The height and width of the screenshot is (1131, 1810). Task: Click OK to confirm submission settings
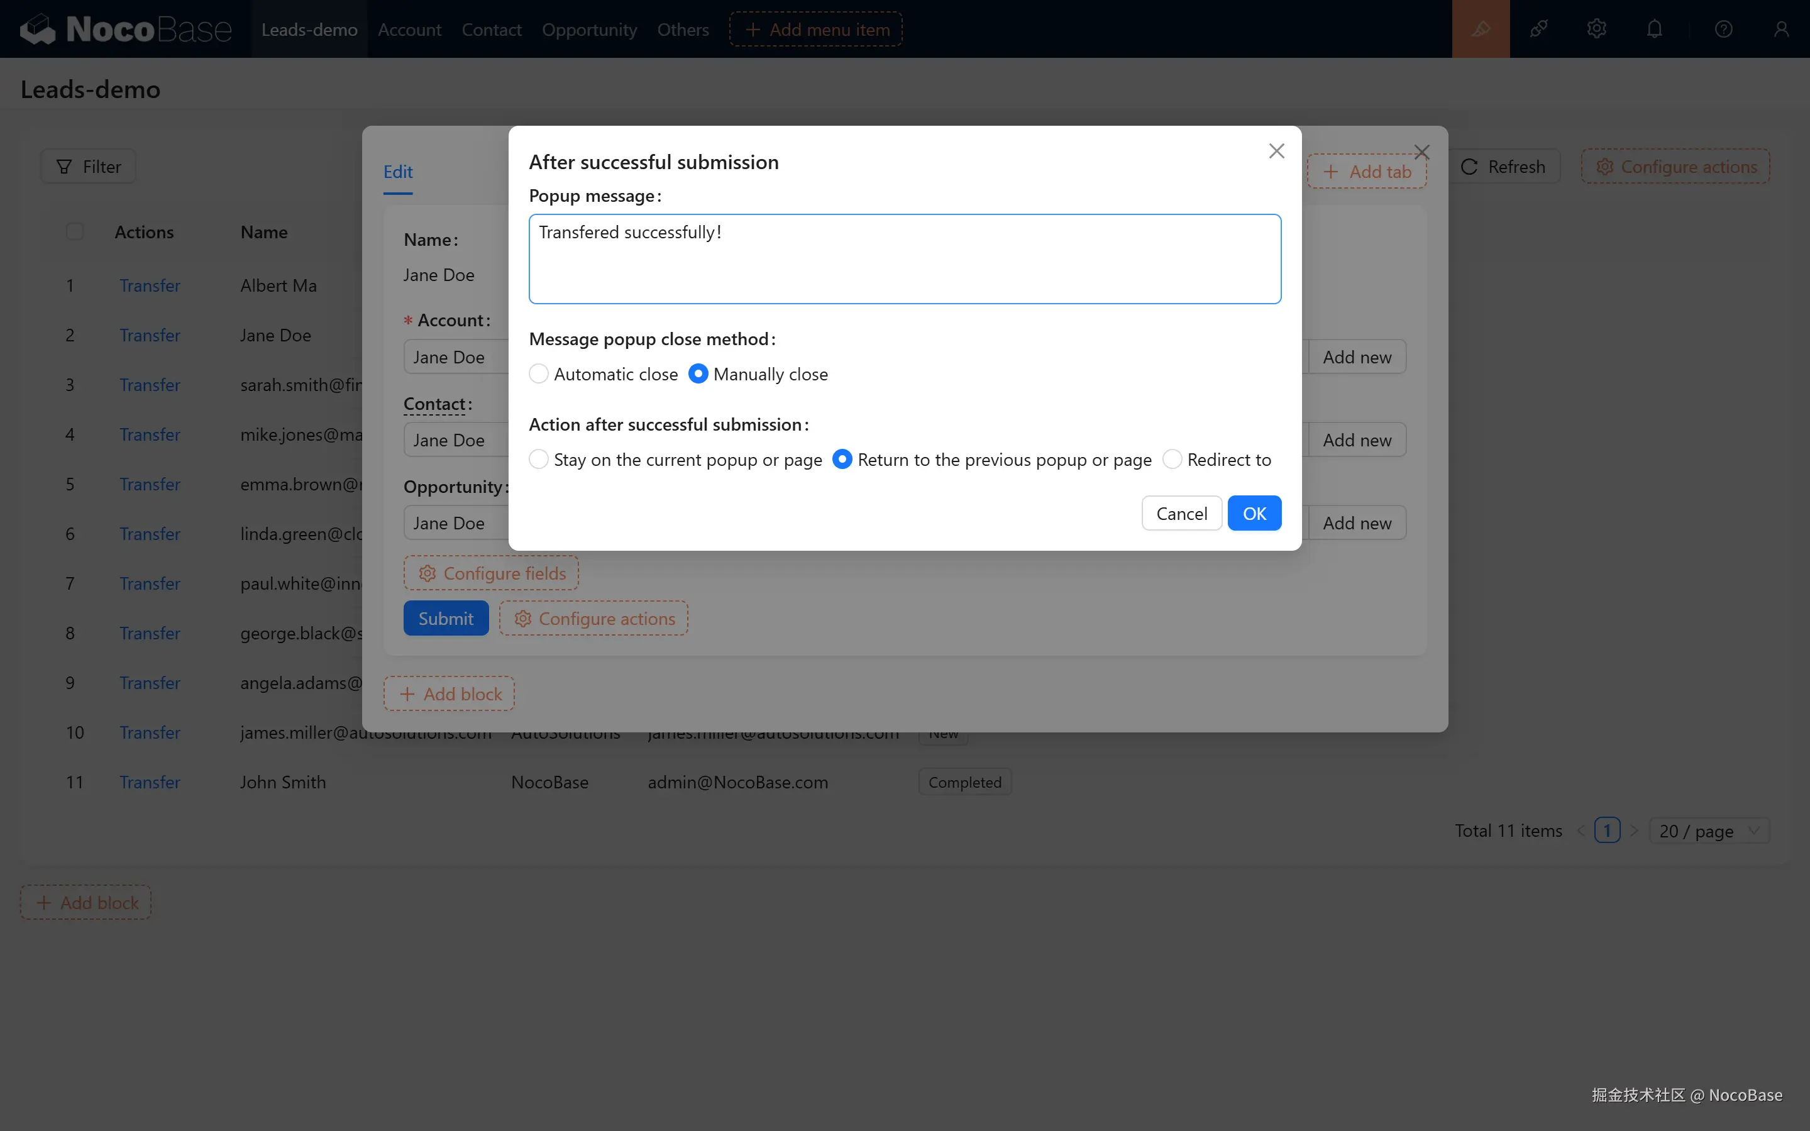point(1254,513)
